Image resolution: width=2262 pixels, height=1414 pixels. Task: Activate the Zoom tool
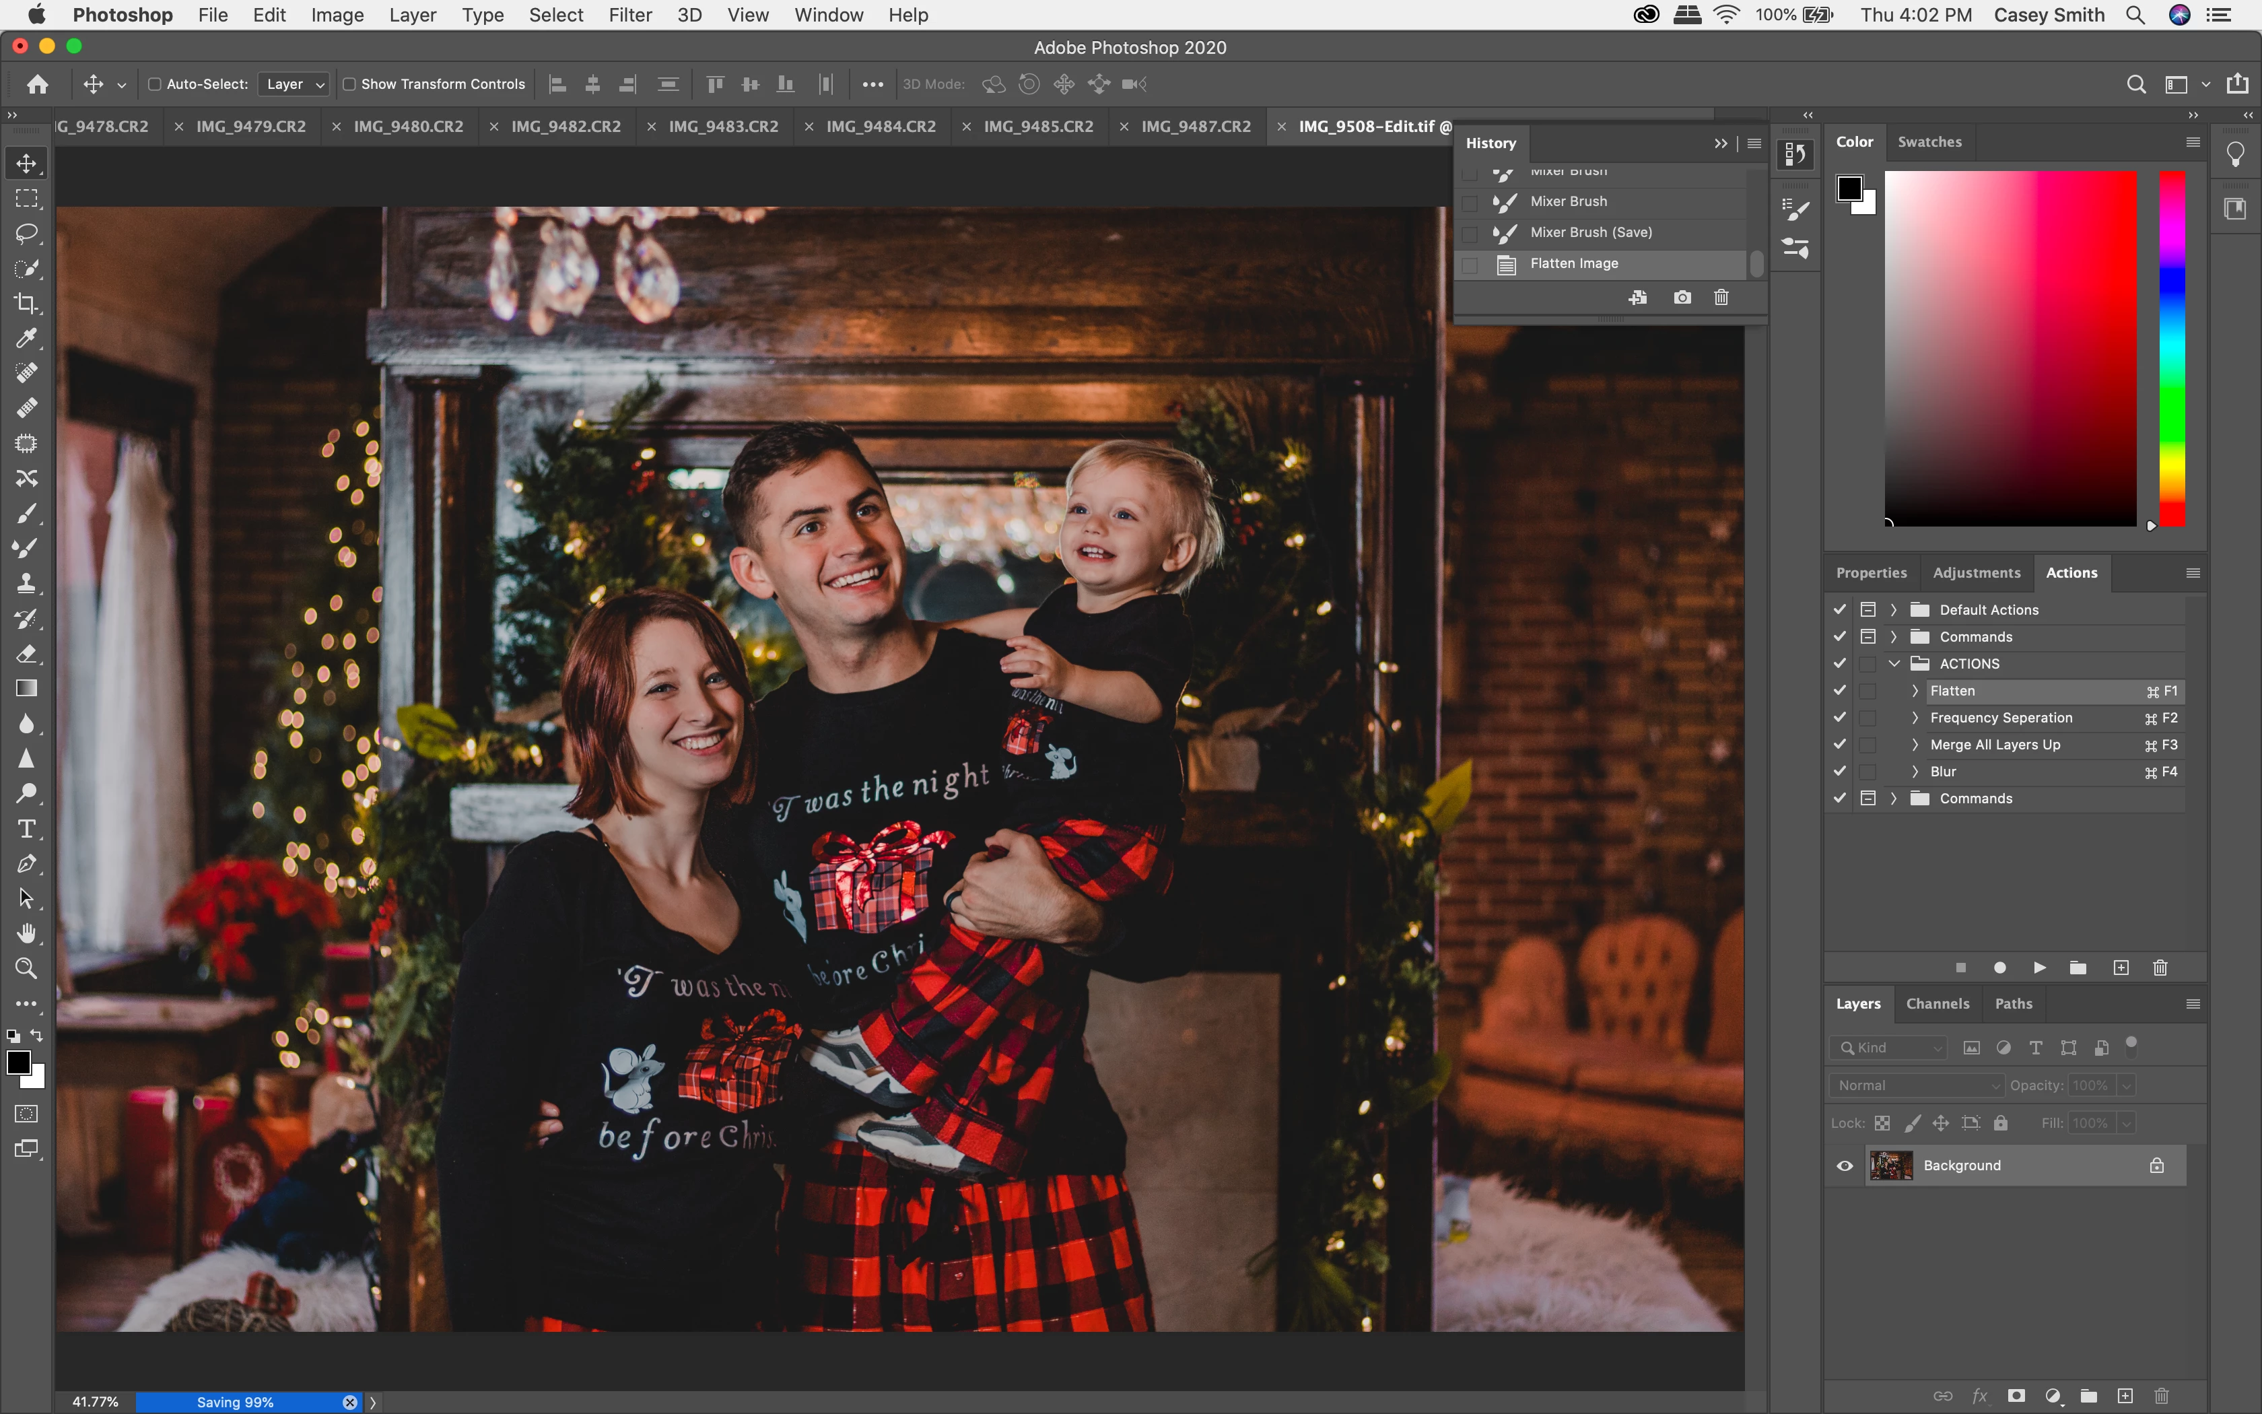coord(26,969)
